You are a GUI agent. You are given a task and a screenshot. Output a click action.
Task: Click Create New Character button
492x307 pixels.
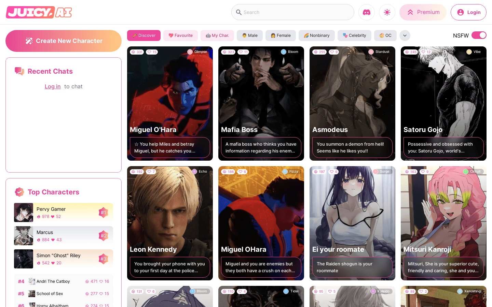(x=64, y=41)
